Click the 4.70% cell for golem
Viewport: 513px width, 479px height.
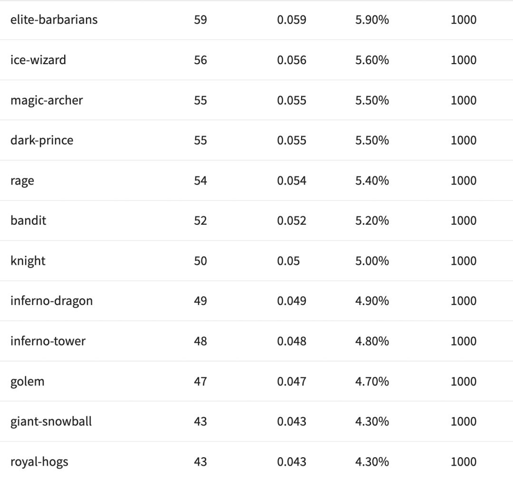(x=372, y=381)
